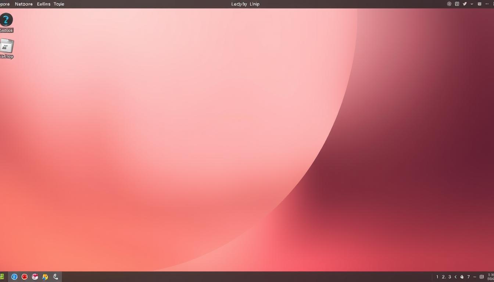Open the white phone taskbar icon

click(x=56, y=277)
